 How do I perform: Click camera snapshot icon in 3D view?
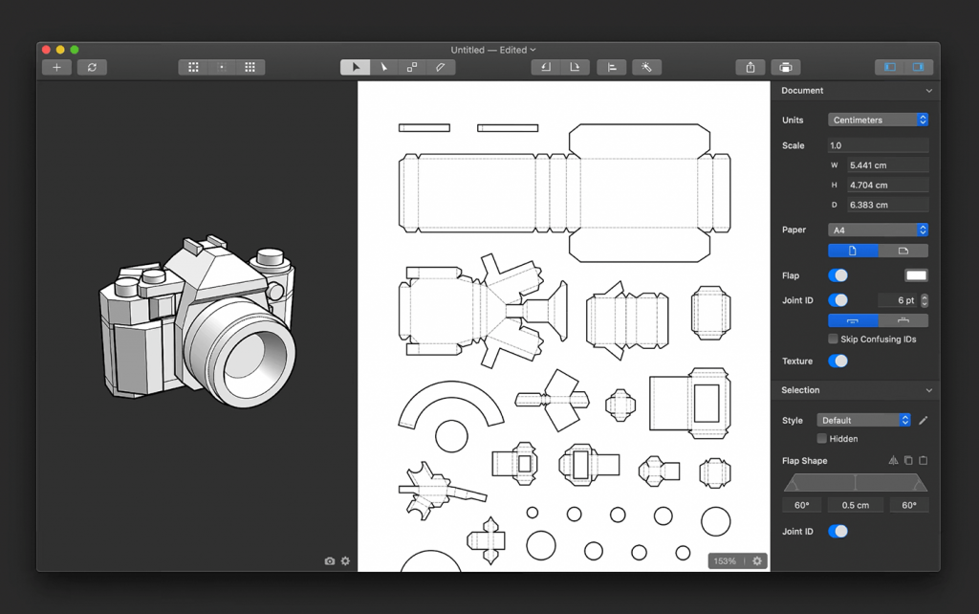tap(330, 560)
